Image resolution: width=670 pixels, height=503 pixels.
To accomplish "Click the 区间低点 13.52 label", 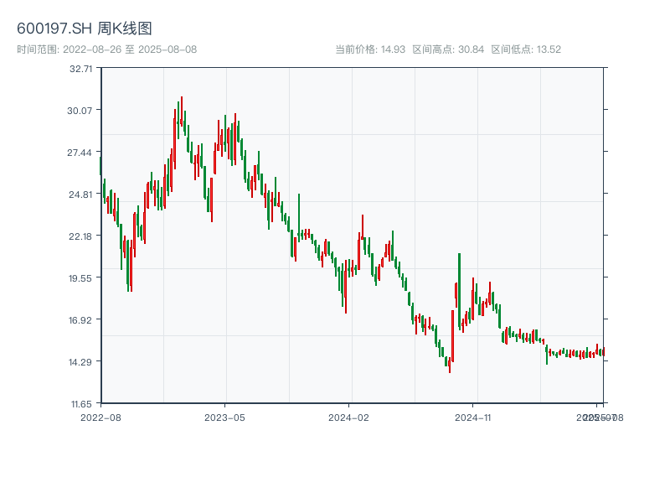I will click(x=526, y=49).
